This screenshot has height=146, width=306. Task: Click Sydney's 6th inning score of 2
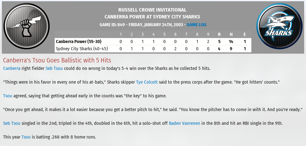[175, 49]
